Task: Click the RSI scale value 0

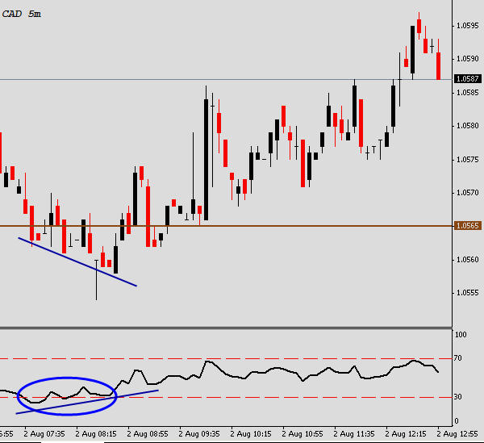Action: click(457, 420)
